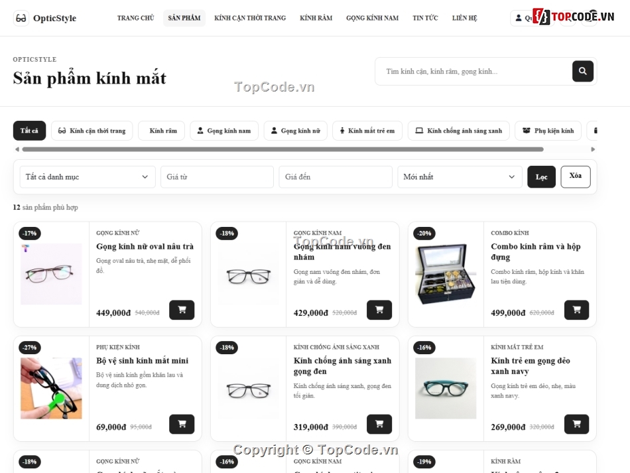Open Gọng kính nam in the top menu

pyautogui.click(x=373, y=18)
